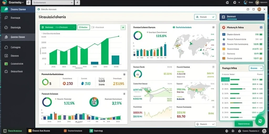Click the orange avatar beside window close button
The width and height of the screenshot is (269, 134).
(259, 9)
